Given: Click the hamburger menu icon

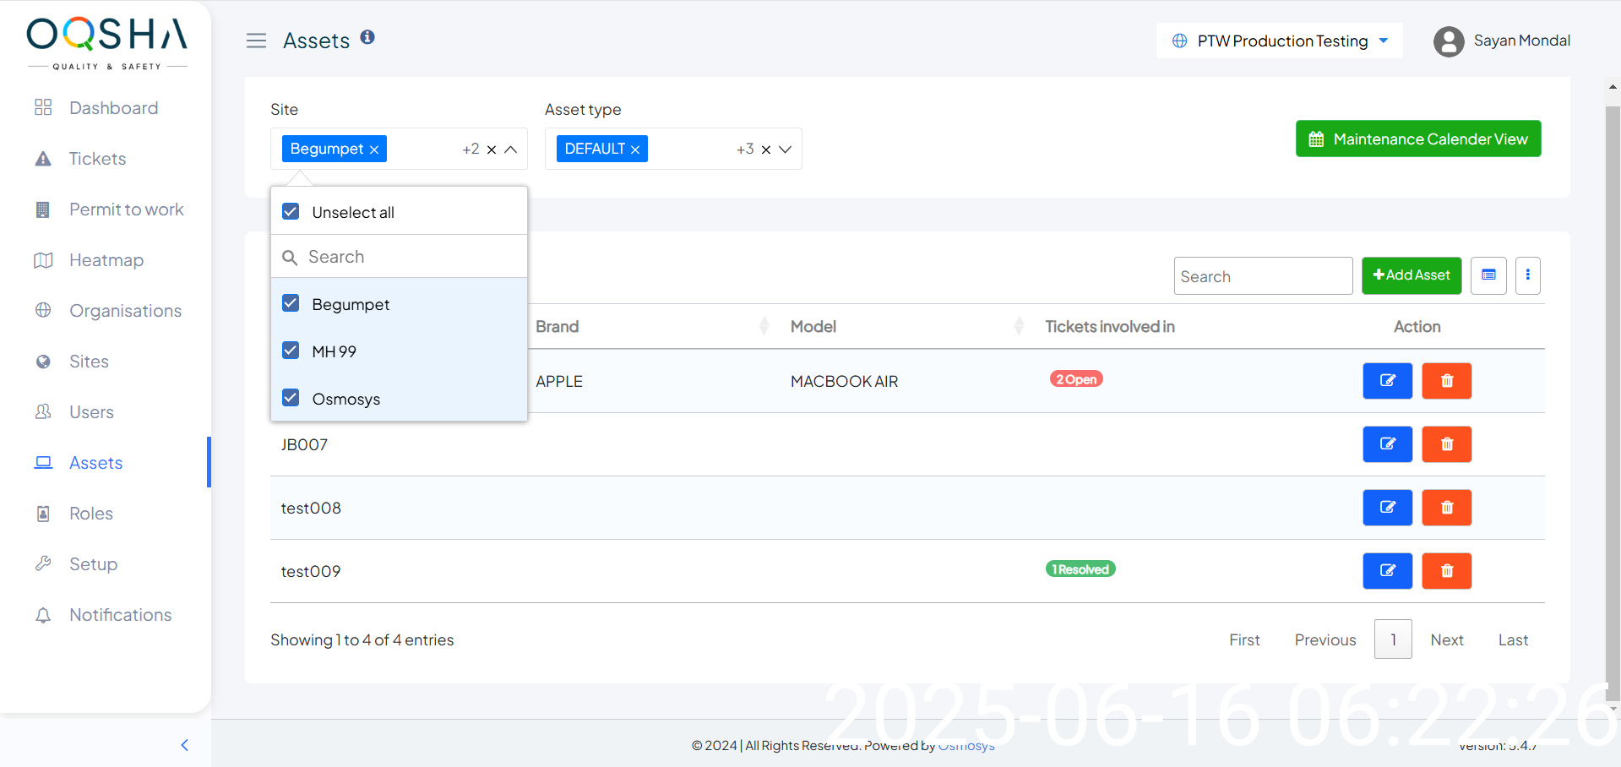Looking at the screenshot, I should [256, 41].
